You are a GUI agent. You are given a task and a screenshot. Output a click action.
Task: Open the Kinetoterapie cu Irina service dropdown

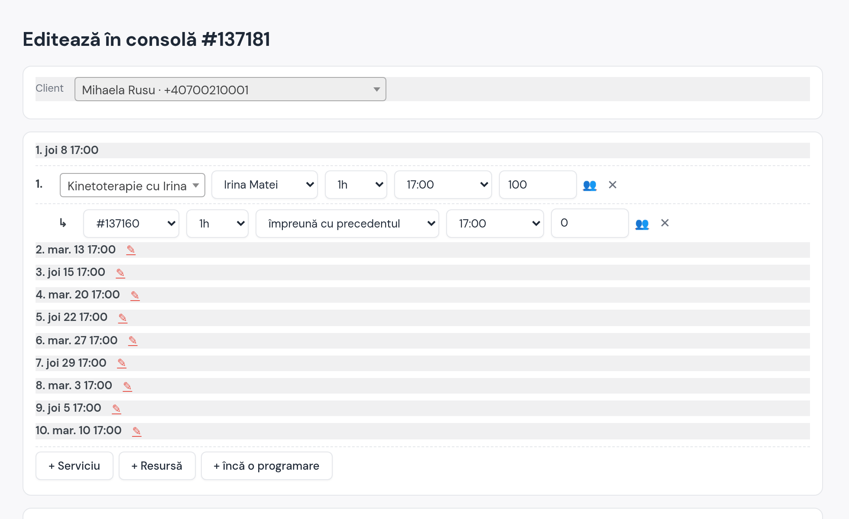(x=133, y=185)
